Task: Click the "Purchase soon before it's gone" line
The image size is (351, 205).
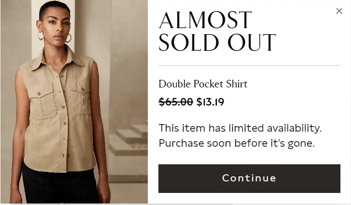Action: pyautogui.click(x=236, y=143)
